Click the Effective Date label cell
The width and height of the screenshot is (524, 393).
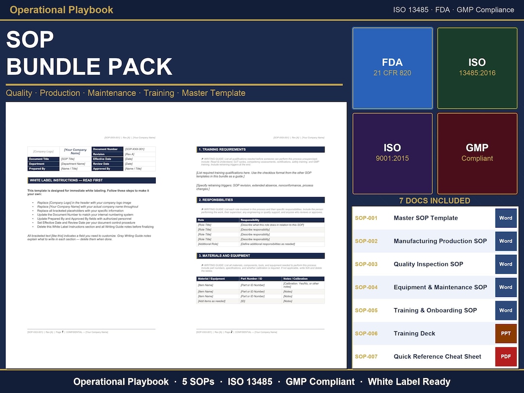click(x=107, y=159)
